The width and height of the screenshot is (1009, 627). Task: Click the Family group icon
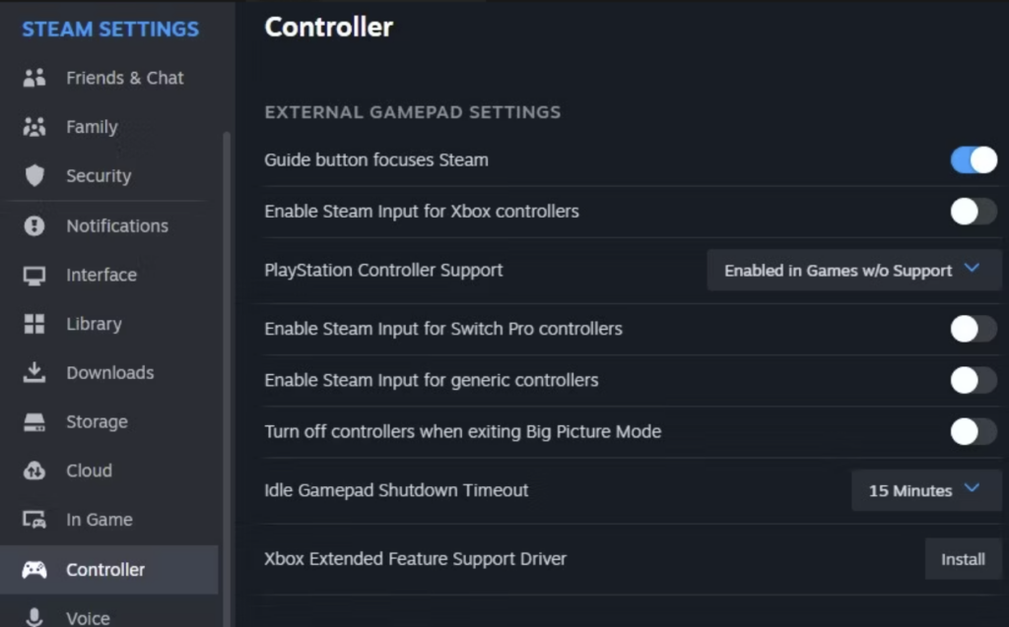[34, 127]
